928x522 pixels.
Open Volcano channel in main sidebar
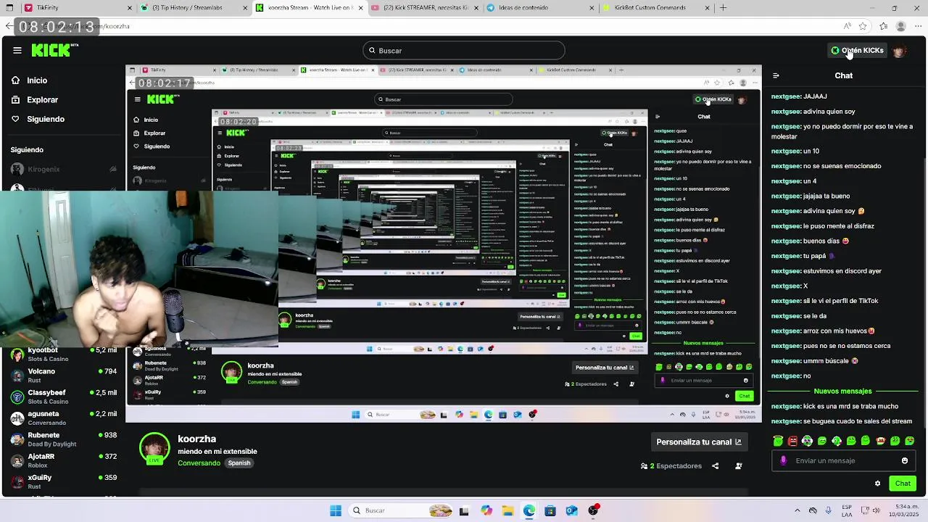click(x=64, y=376)
